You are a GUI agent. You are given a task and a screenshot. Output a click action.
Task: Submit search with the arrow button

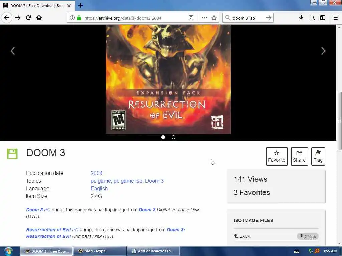tap(269, 18)
